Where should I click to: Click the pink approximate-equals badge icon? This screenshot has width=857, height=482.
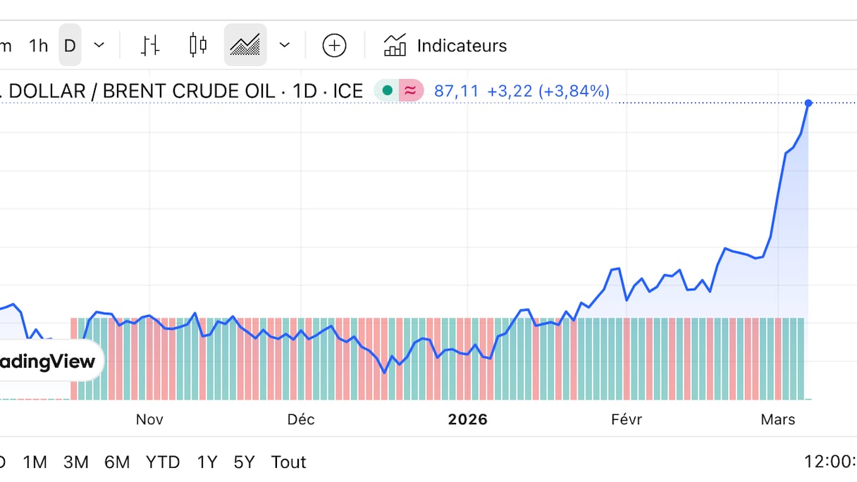click(x=410, y=91)
